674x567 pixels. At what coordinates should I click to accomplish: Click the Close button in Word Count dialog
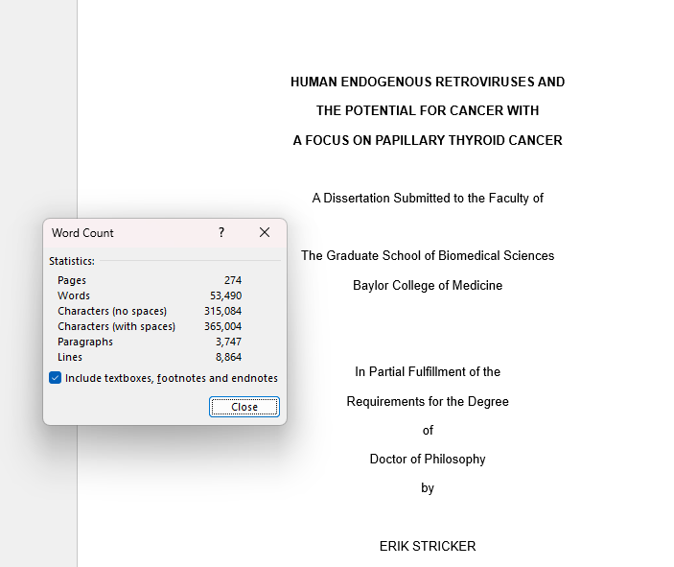pyautogui.click(x=244, y=407)
